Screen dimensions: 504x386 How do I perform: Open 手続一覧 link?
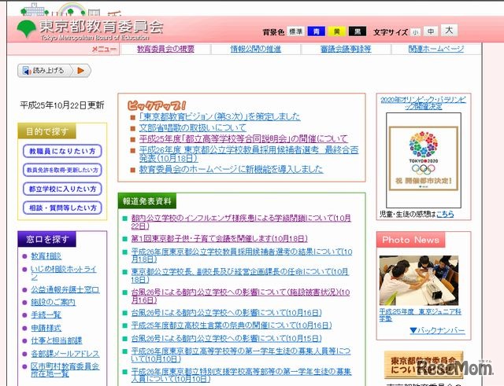coord(46,315)
